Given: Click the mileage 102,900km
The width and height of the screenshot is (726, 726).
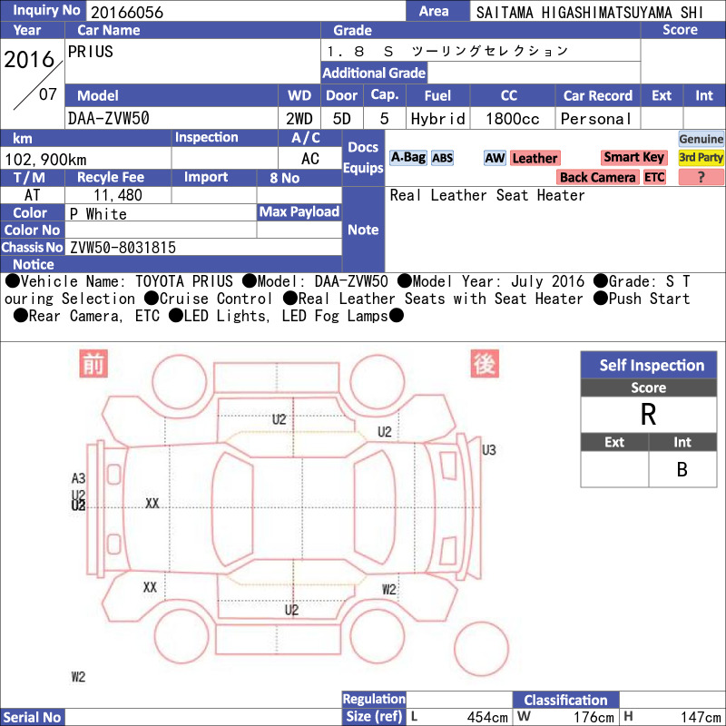Looking at the screenshot, I should (x=45, y=160).
